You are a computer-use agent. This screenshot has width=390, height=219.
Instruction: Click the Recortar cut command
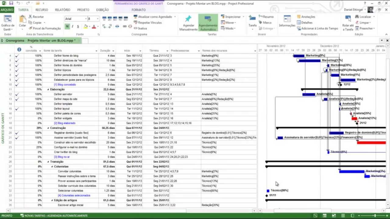[36, 17]
